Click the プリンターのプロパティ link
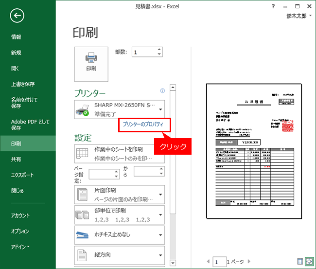 [143, 124]
